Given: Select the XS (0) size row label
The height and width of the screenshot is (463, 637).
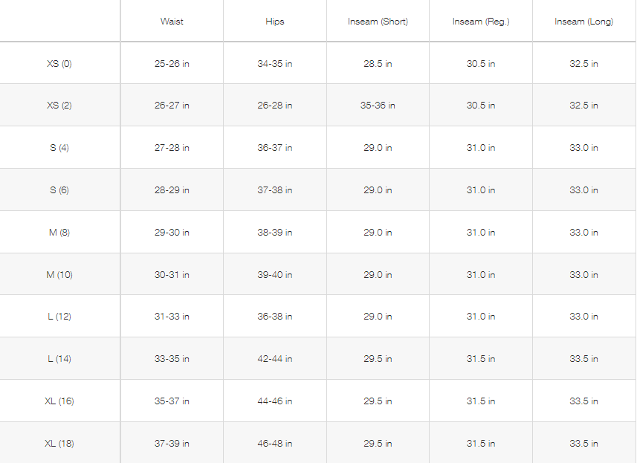Looking at the screenshot, I should (59, 64).
